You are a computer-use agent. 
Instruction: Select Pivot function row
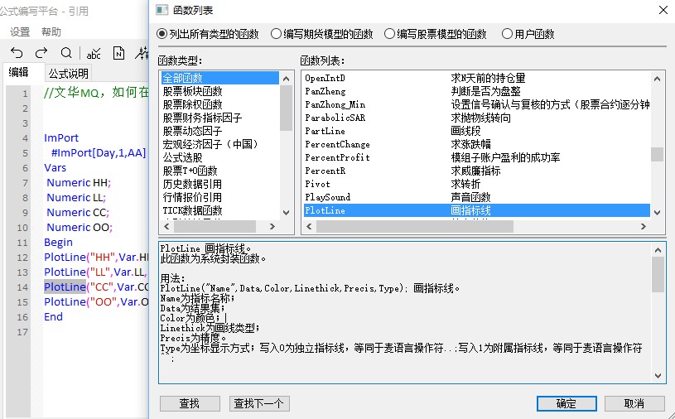pos(476,184)
